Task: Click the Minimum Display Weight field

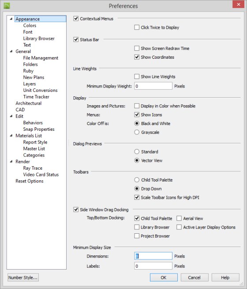Action: [153, 86]
